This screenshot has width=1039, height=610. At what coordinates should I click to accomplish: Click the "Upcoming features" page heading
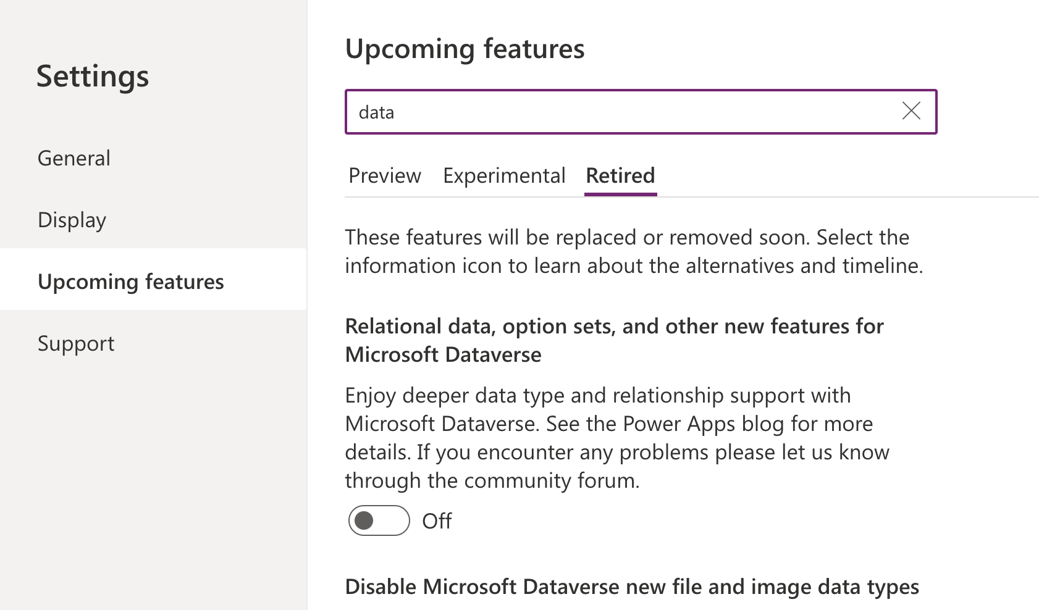(x=465, y=49)
